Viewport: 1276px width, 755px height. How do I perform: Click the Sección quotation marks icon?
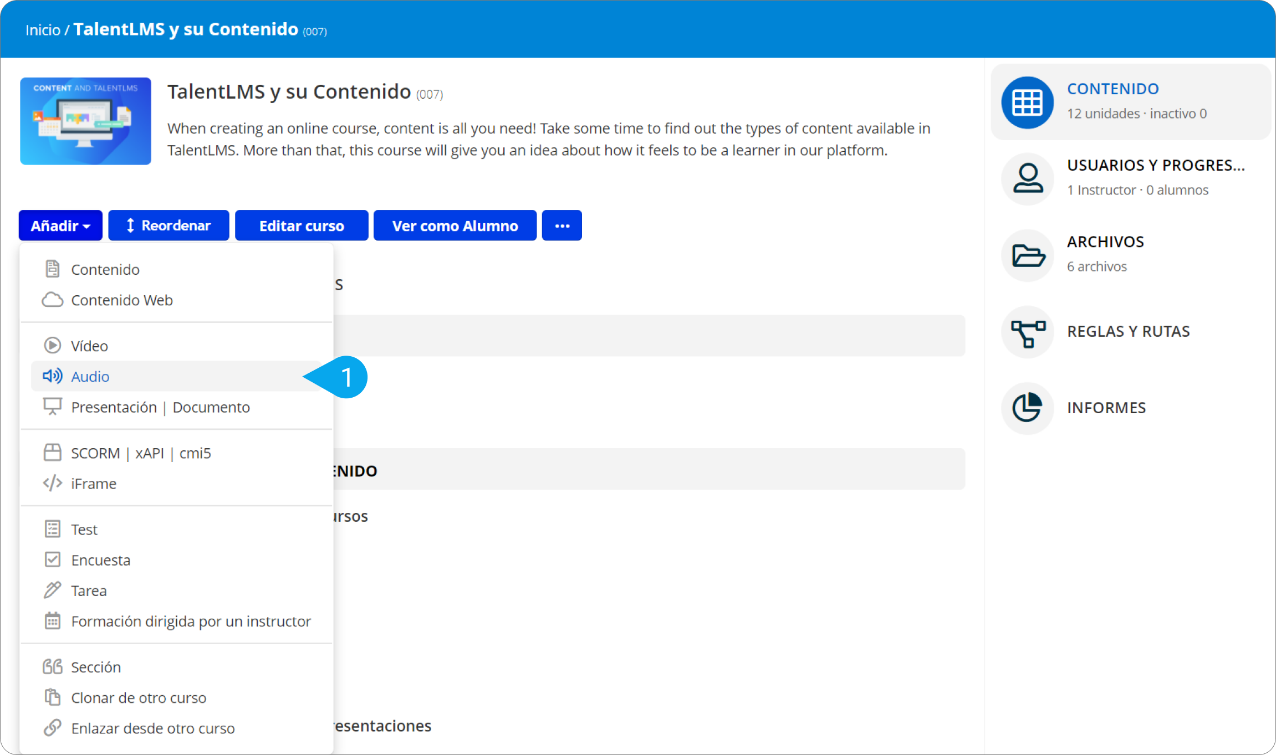(x=52, y=666)
